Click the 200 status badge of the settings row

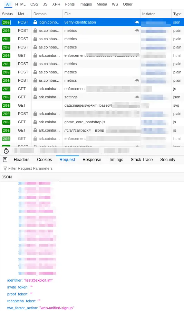pyautogui.click(x=6, y=97)
